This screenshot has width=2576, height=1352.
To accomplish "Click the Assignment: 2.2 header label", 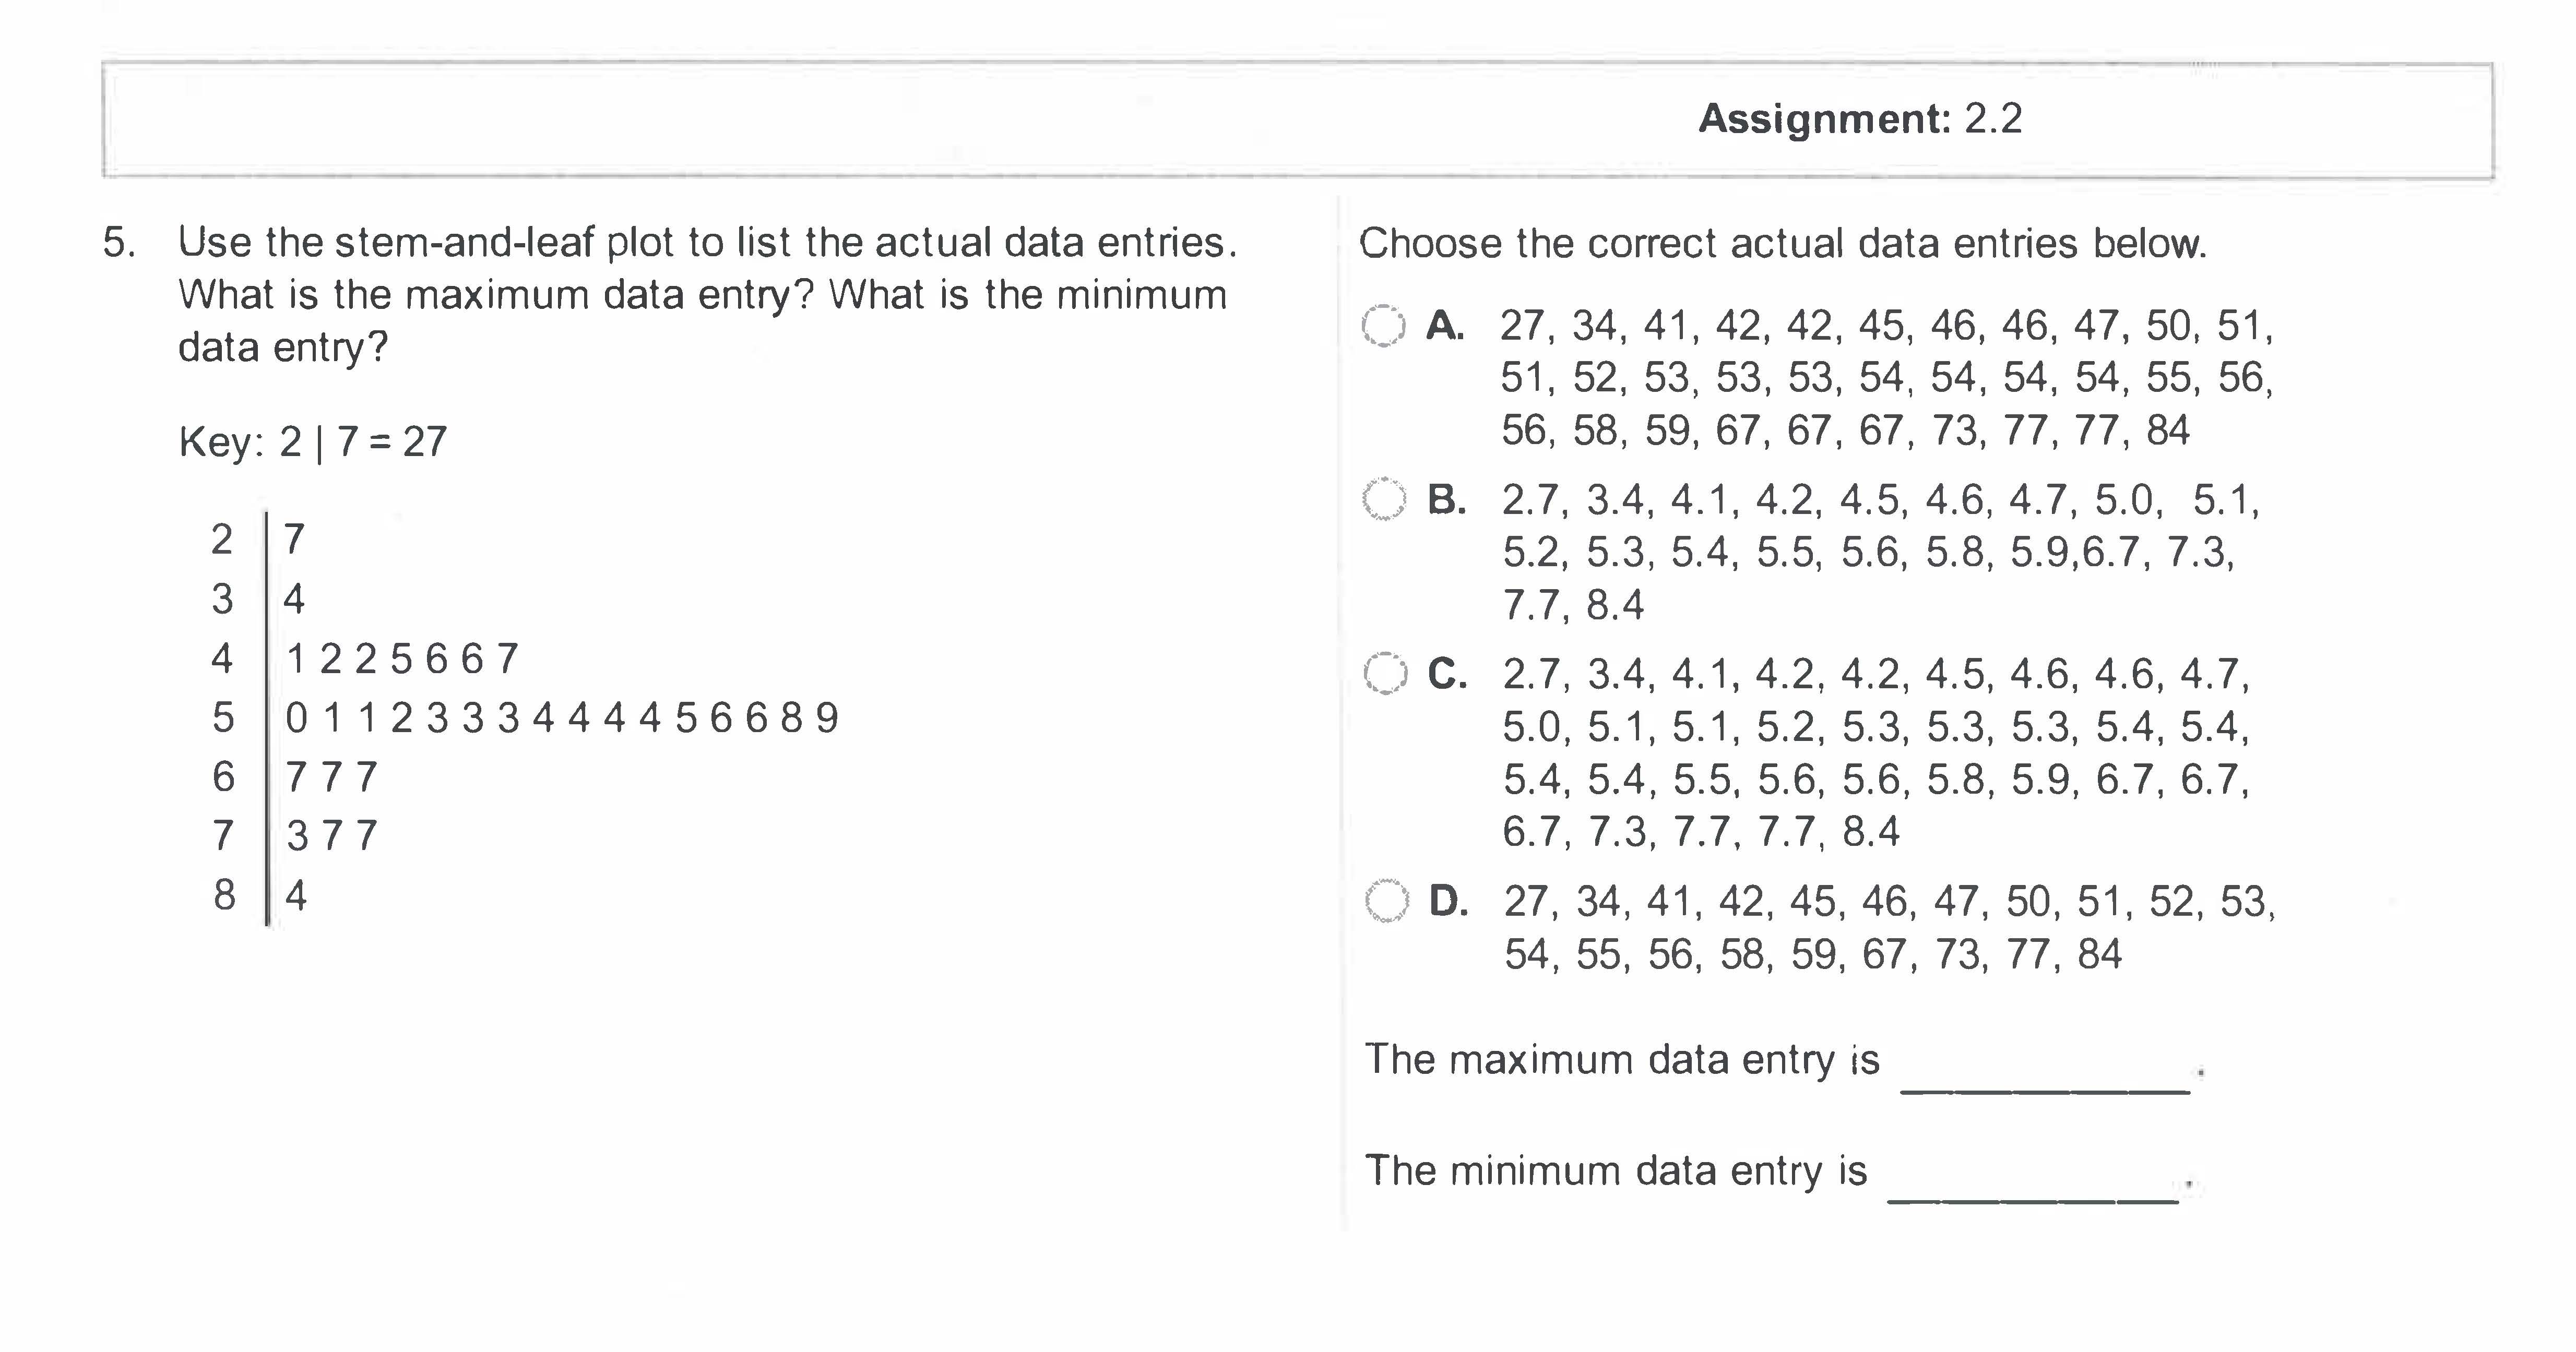I will tap(1860, 119).
